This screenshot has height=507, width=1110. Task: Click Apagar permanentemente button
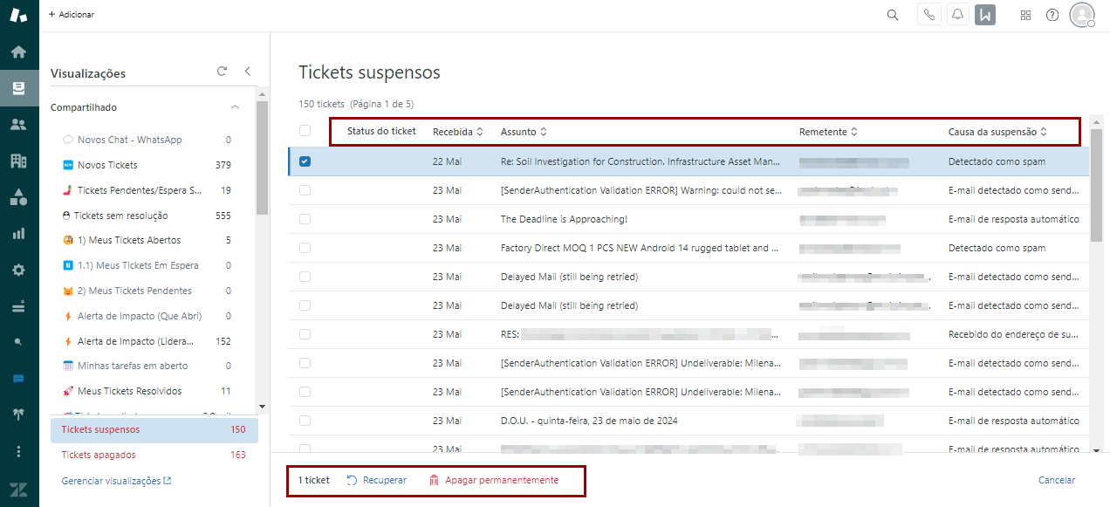tap(494, 480)
